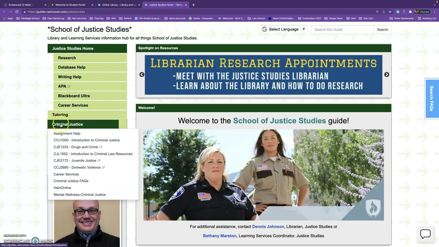Show the next spotlight slide
Screen dimensions: 439x247
pos(387,74)
